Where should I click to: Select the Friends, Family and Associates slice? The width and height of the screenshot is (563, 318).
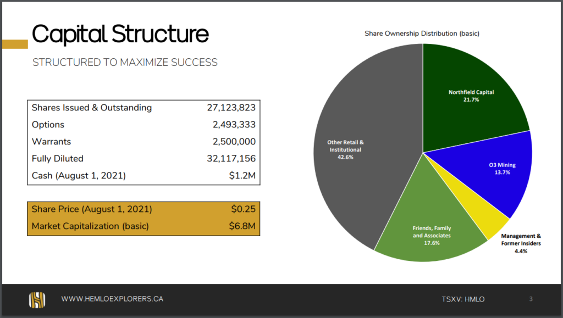click(431, 230)
